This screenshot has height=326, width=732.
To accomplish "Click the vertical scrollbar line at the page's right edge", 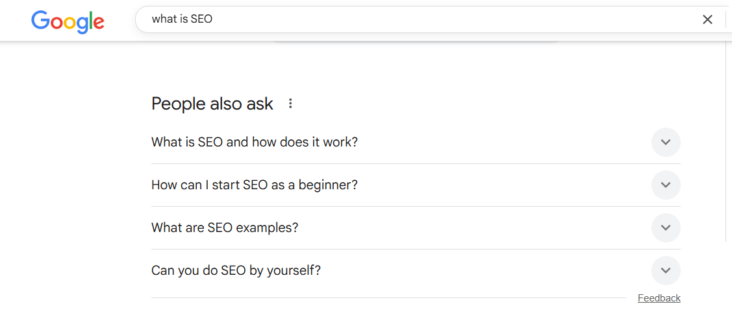I will [726, 143].
